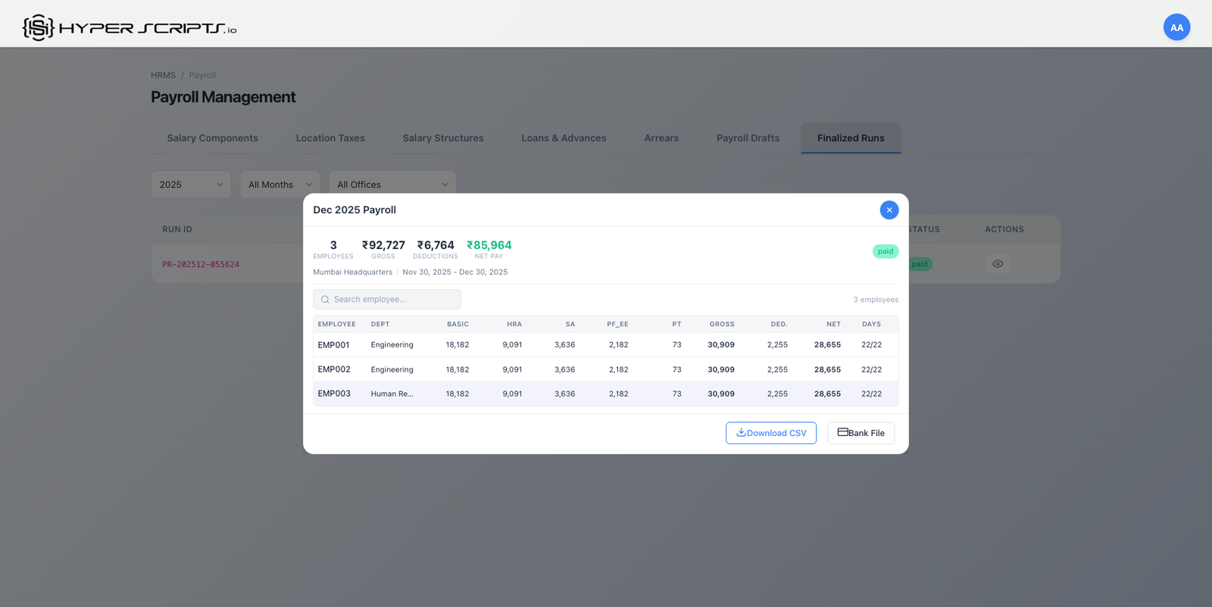Go to the Loans & Advances tab
1212x607 pixels.
564,139
